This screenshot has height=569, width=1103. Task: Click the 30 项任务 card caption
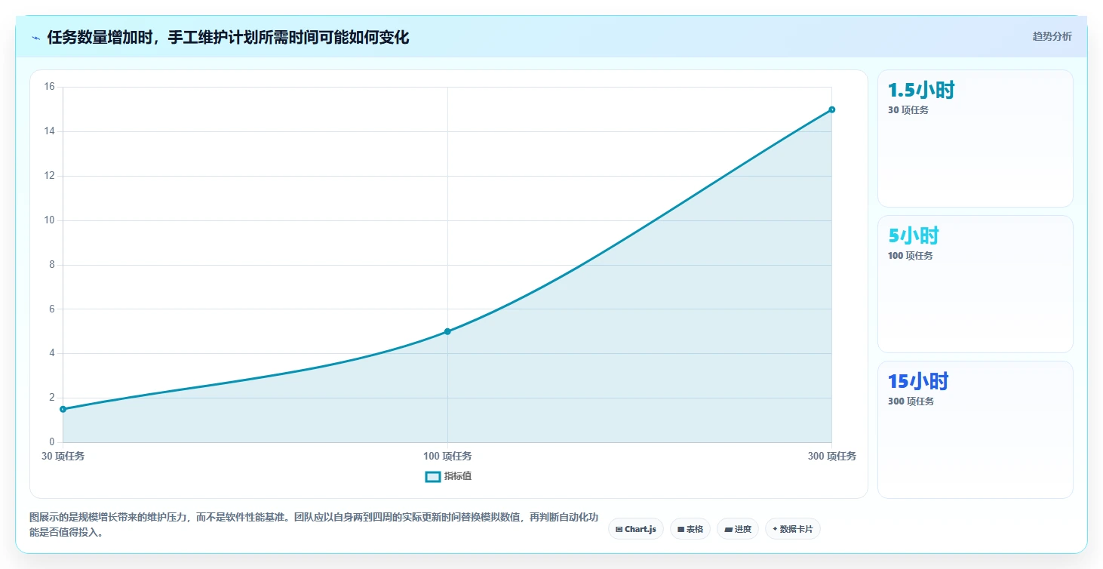908,110
